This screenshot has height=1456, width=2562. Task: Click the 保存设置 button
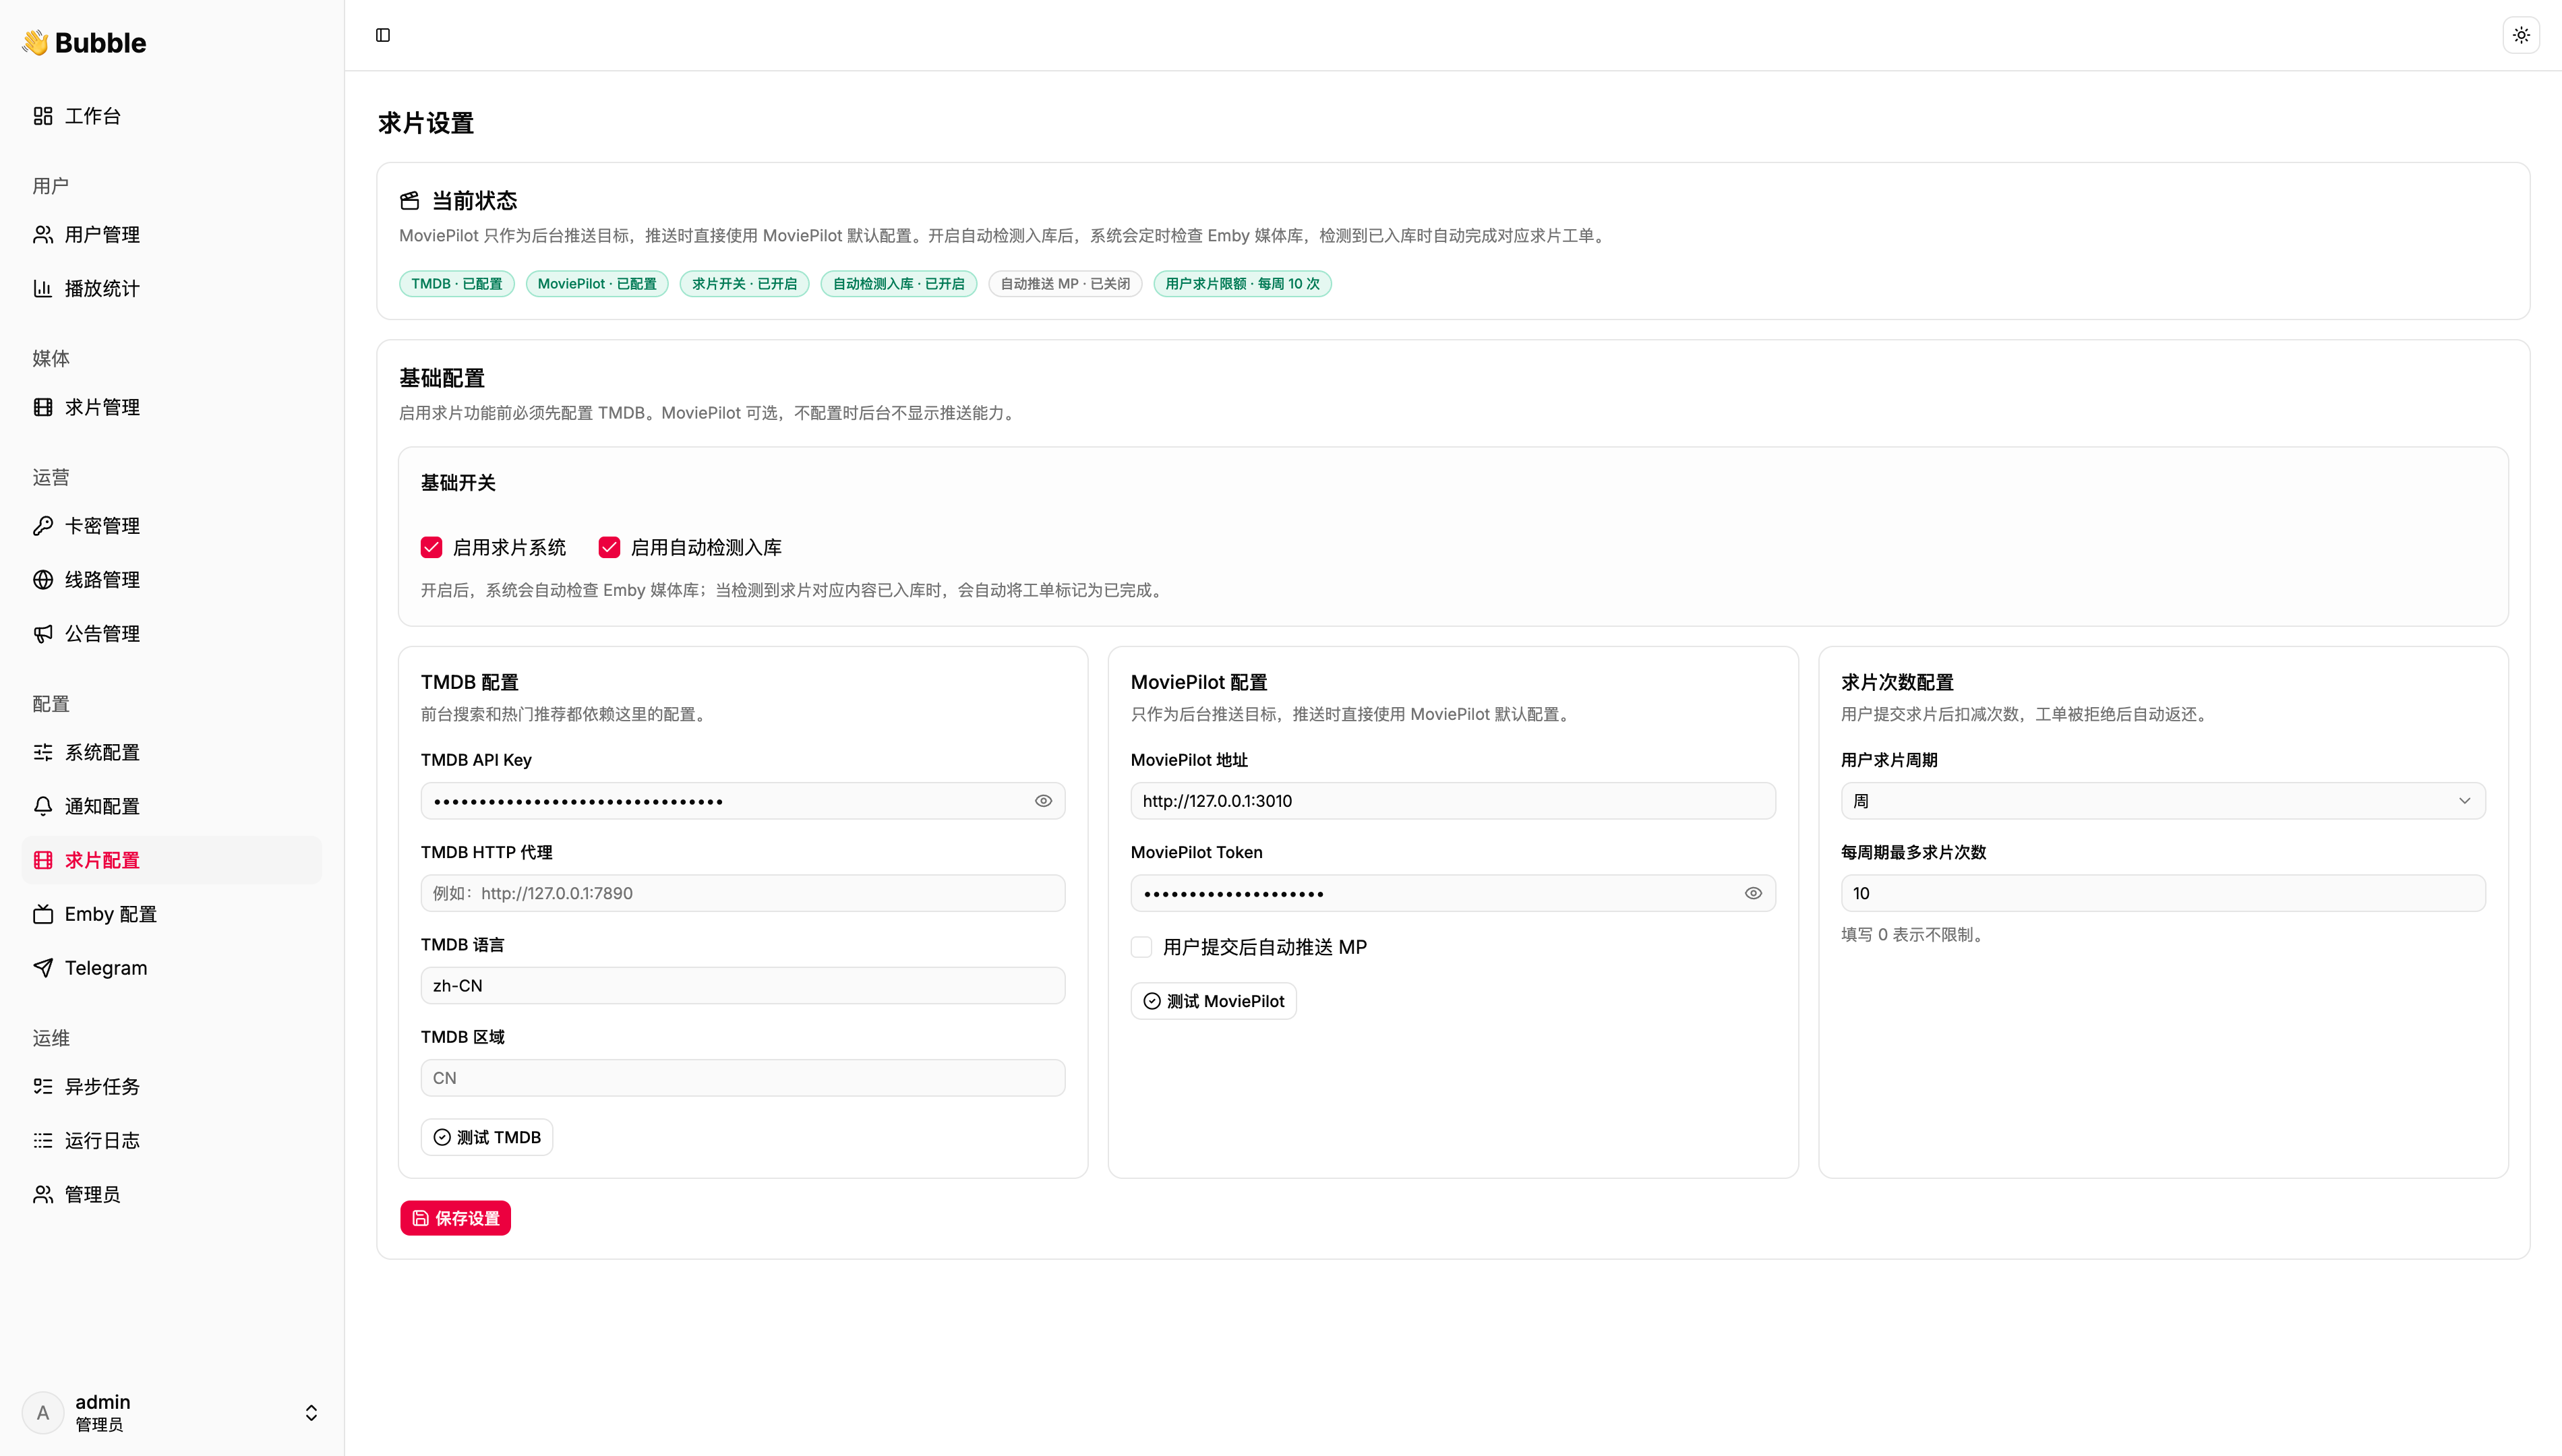tap(455, 1218)
